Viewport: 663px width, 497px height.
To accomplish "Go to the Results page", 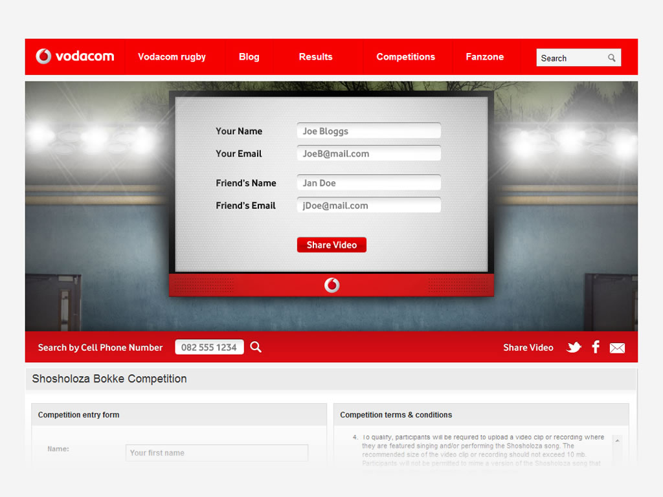I will [x=315, y=57].
